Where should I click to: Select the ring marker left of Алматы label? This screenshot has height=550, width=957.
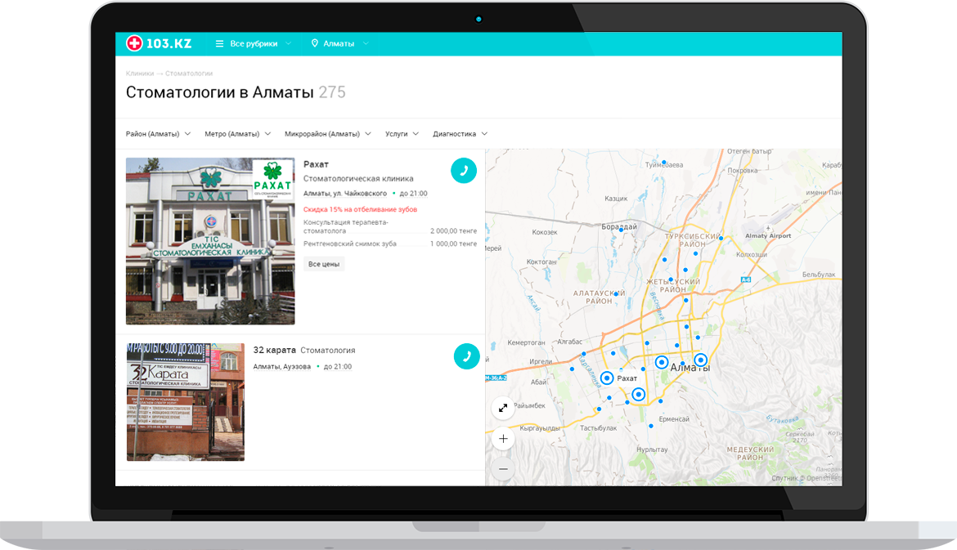662,362
